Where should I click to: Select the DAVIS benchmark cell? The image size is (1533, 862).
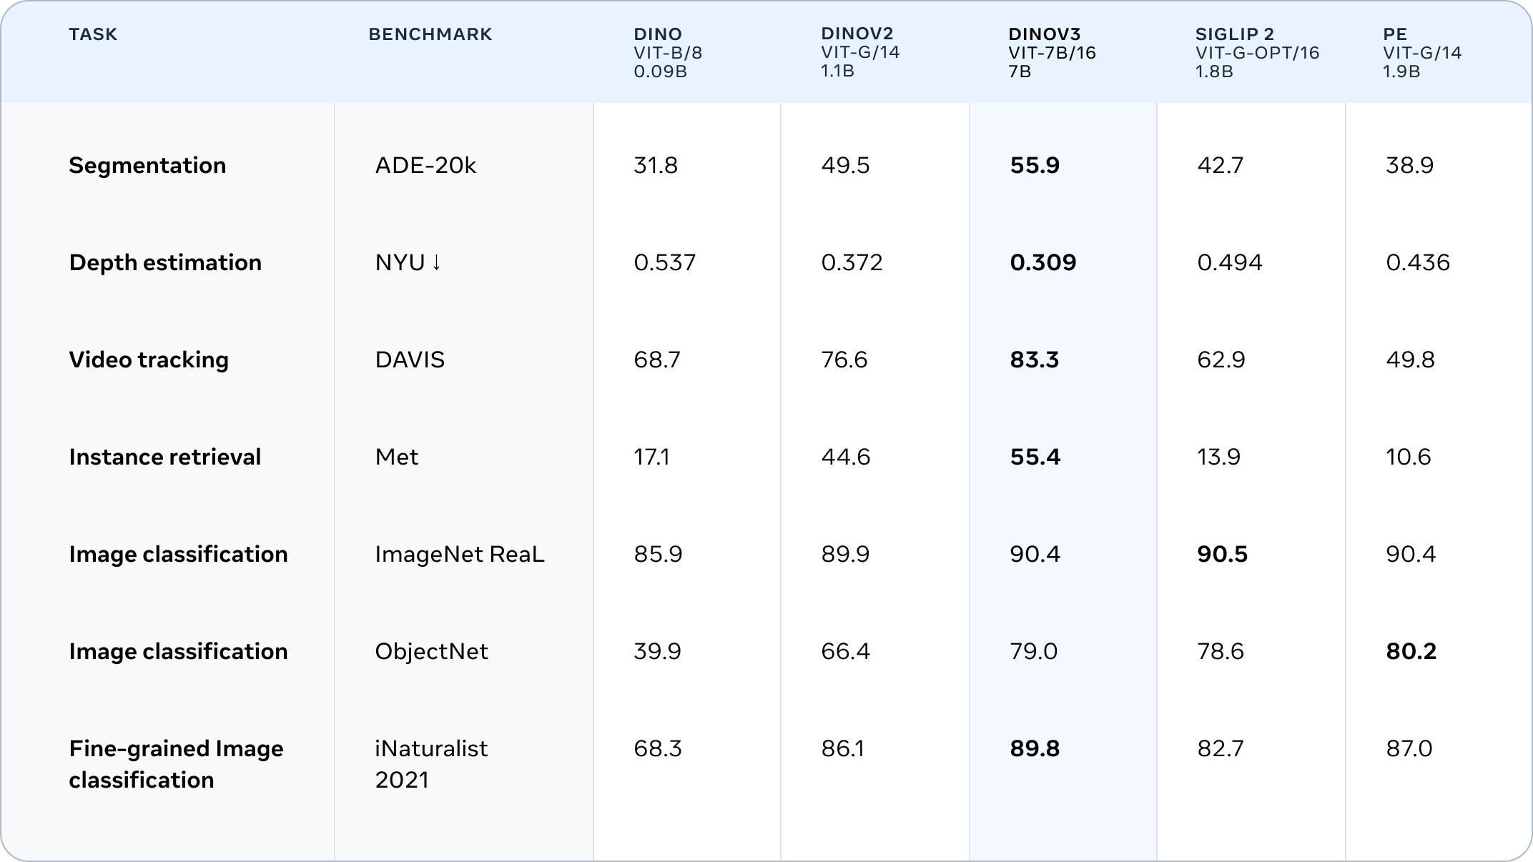pos(410,360)
